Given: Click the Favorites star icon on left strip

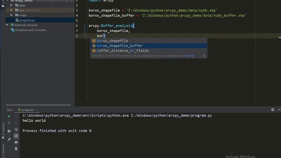Looking at the screenshot, I should tap(3, 137).
